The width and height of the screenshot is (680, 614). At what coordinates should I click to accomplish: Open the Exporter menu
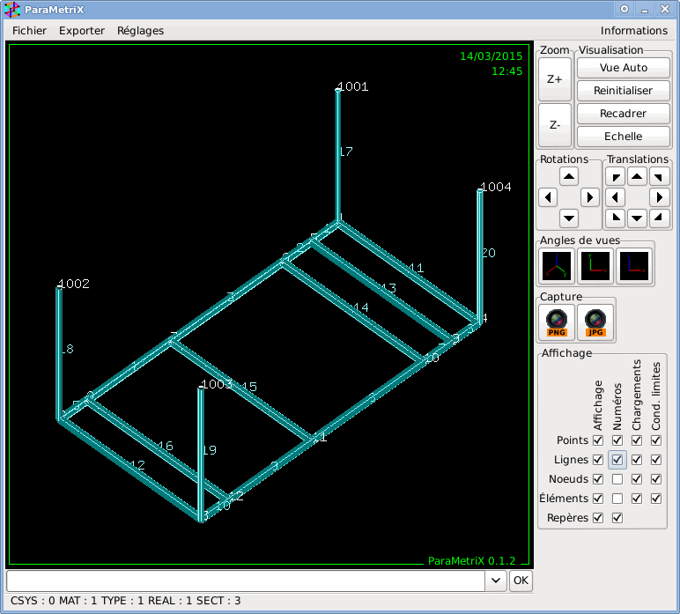click(x=82, y=30)
